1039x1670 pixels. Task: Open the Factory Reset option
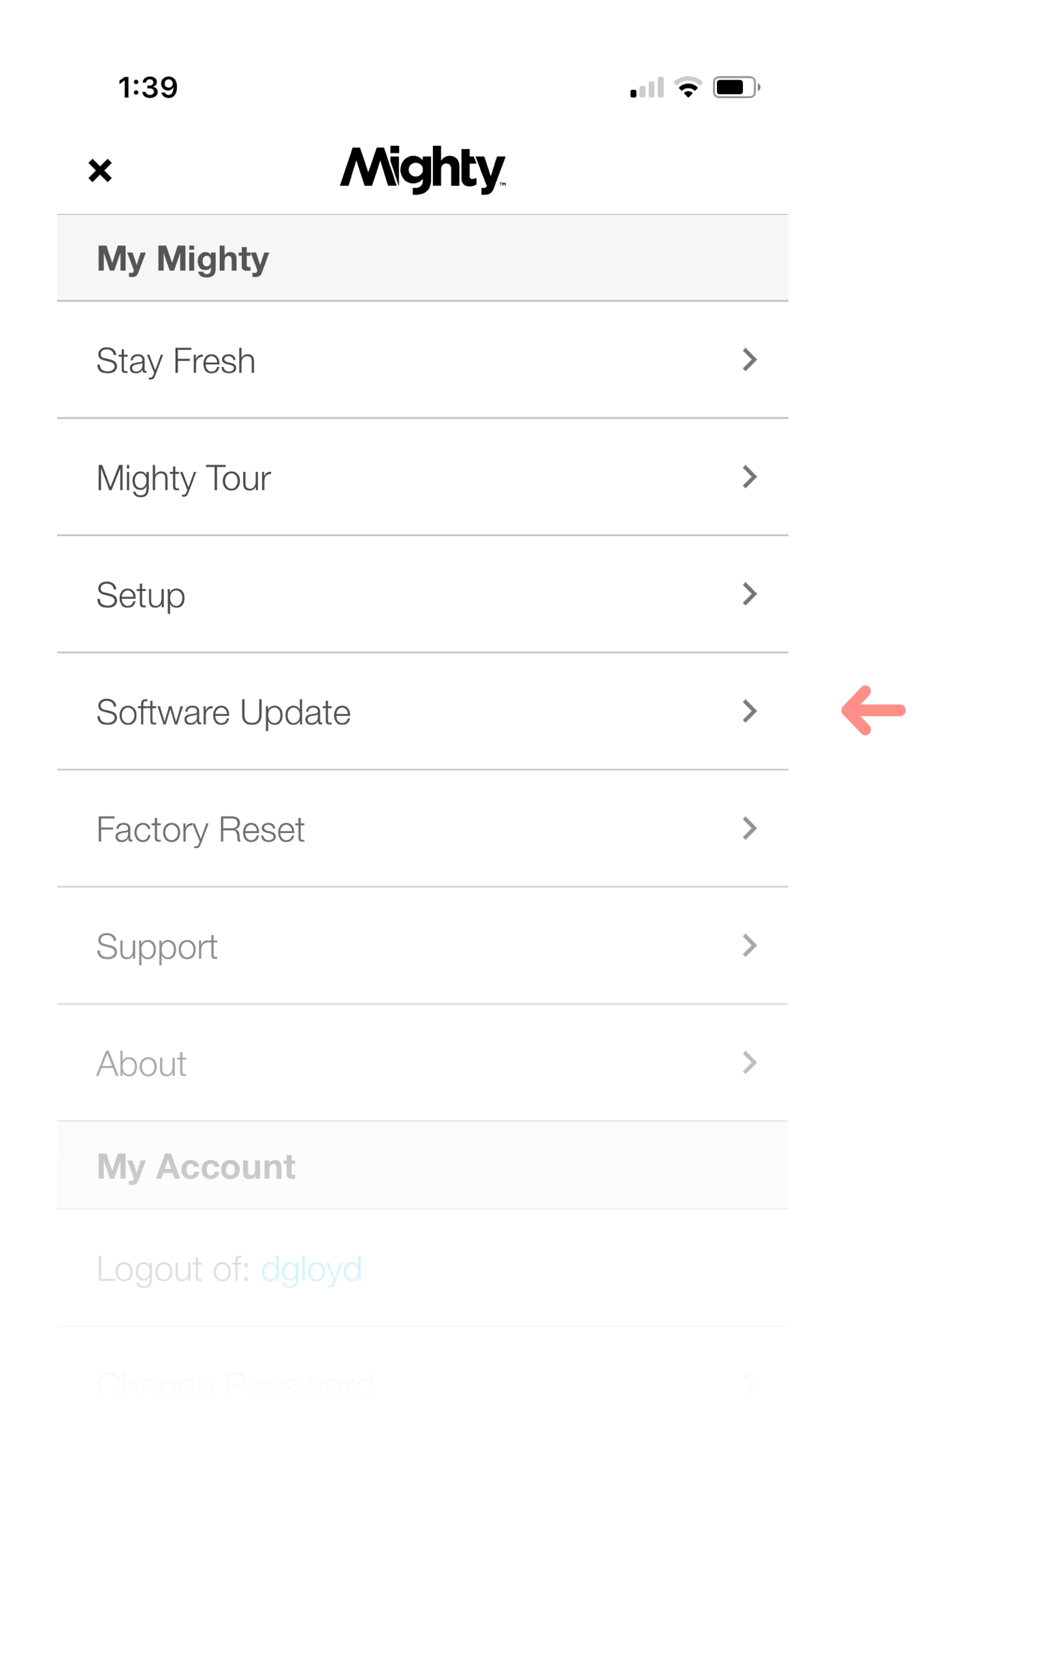pos(423,830)
